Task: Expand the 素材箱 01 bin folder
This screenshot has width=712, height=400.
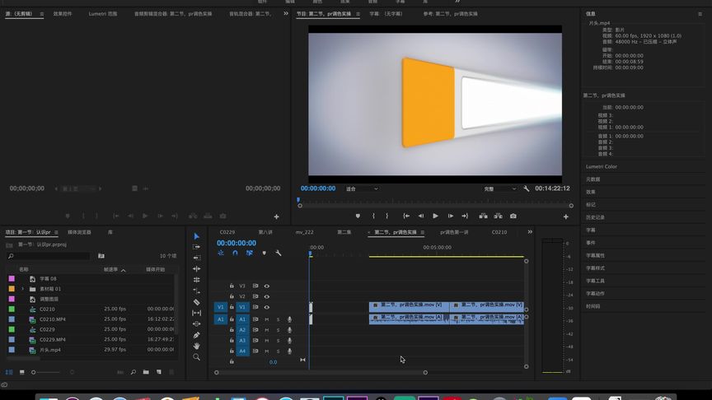Action: (22, 289)
